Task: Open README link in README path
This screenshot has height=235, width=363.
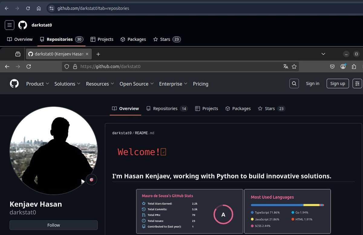Action: pos(142,133)
